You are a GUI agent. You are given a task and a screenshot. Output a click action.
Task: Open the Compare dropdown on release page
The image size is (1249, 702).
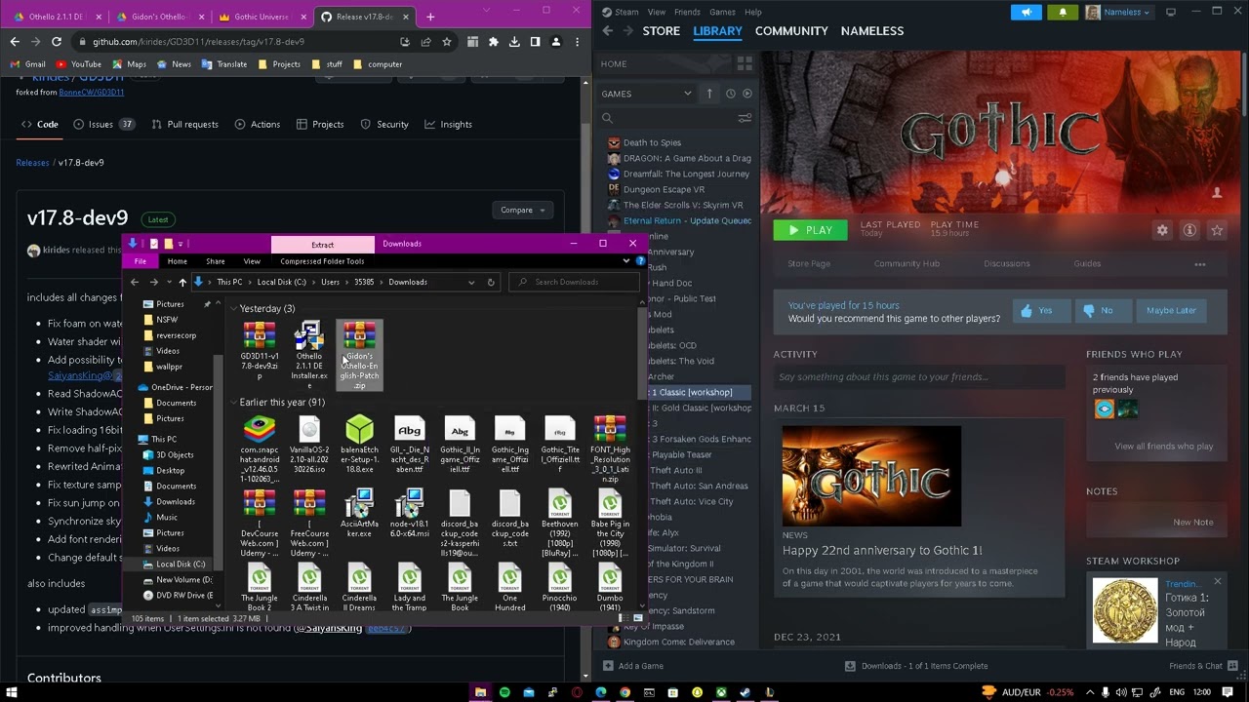(522, 210)
